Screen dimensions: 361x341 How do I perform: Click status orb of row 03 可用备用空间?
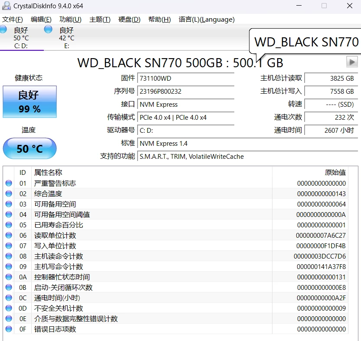(x=9, y=204)
